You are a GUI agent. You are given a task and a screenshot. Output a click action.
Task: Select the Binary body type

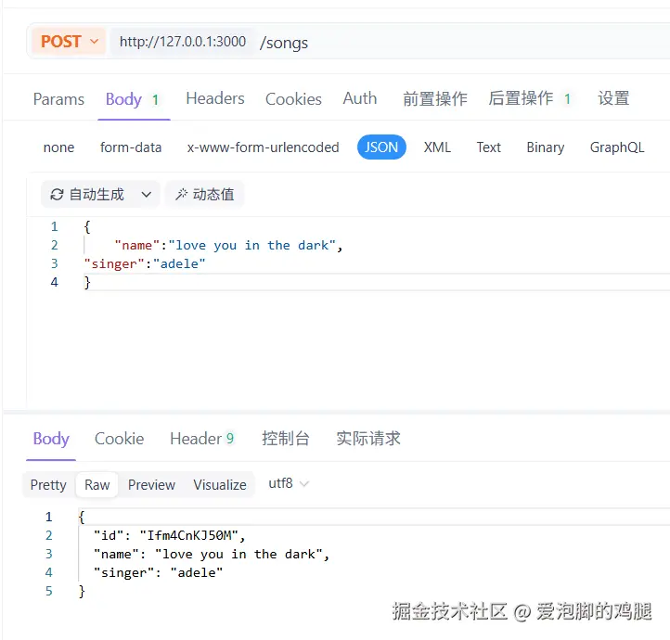tap(546, 147)
